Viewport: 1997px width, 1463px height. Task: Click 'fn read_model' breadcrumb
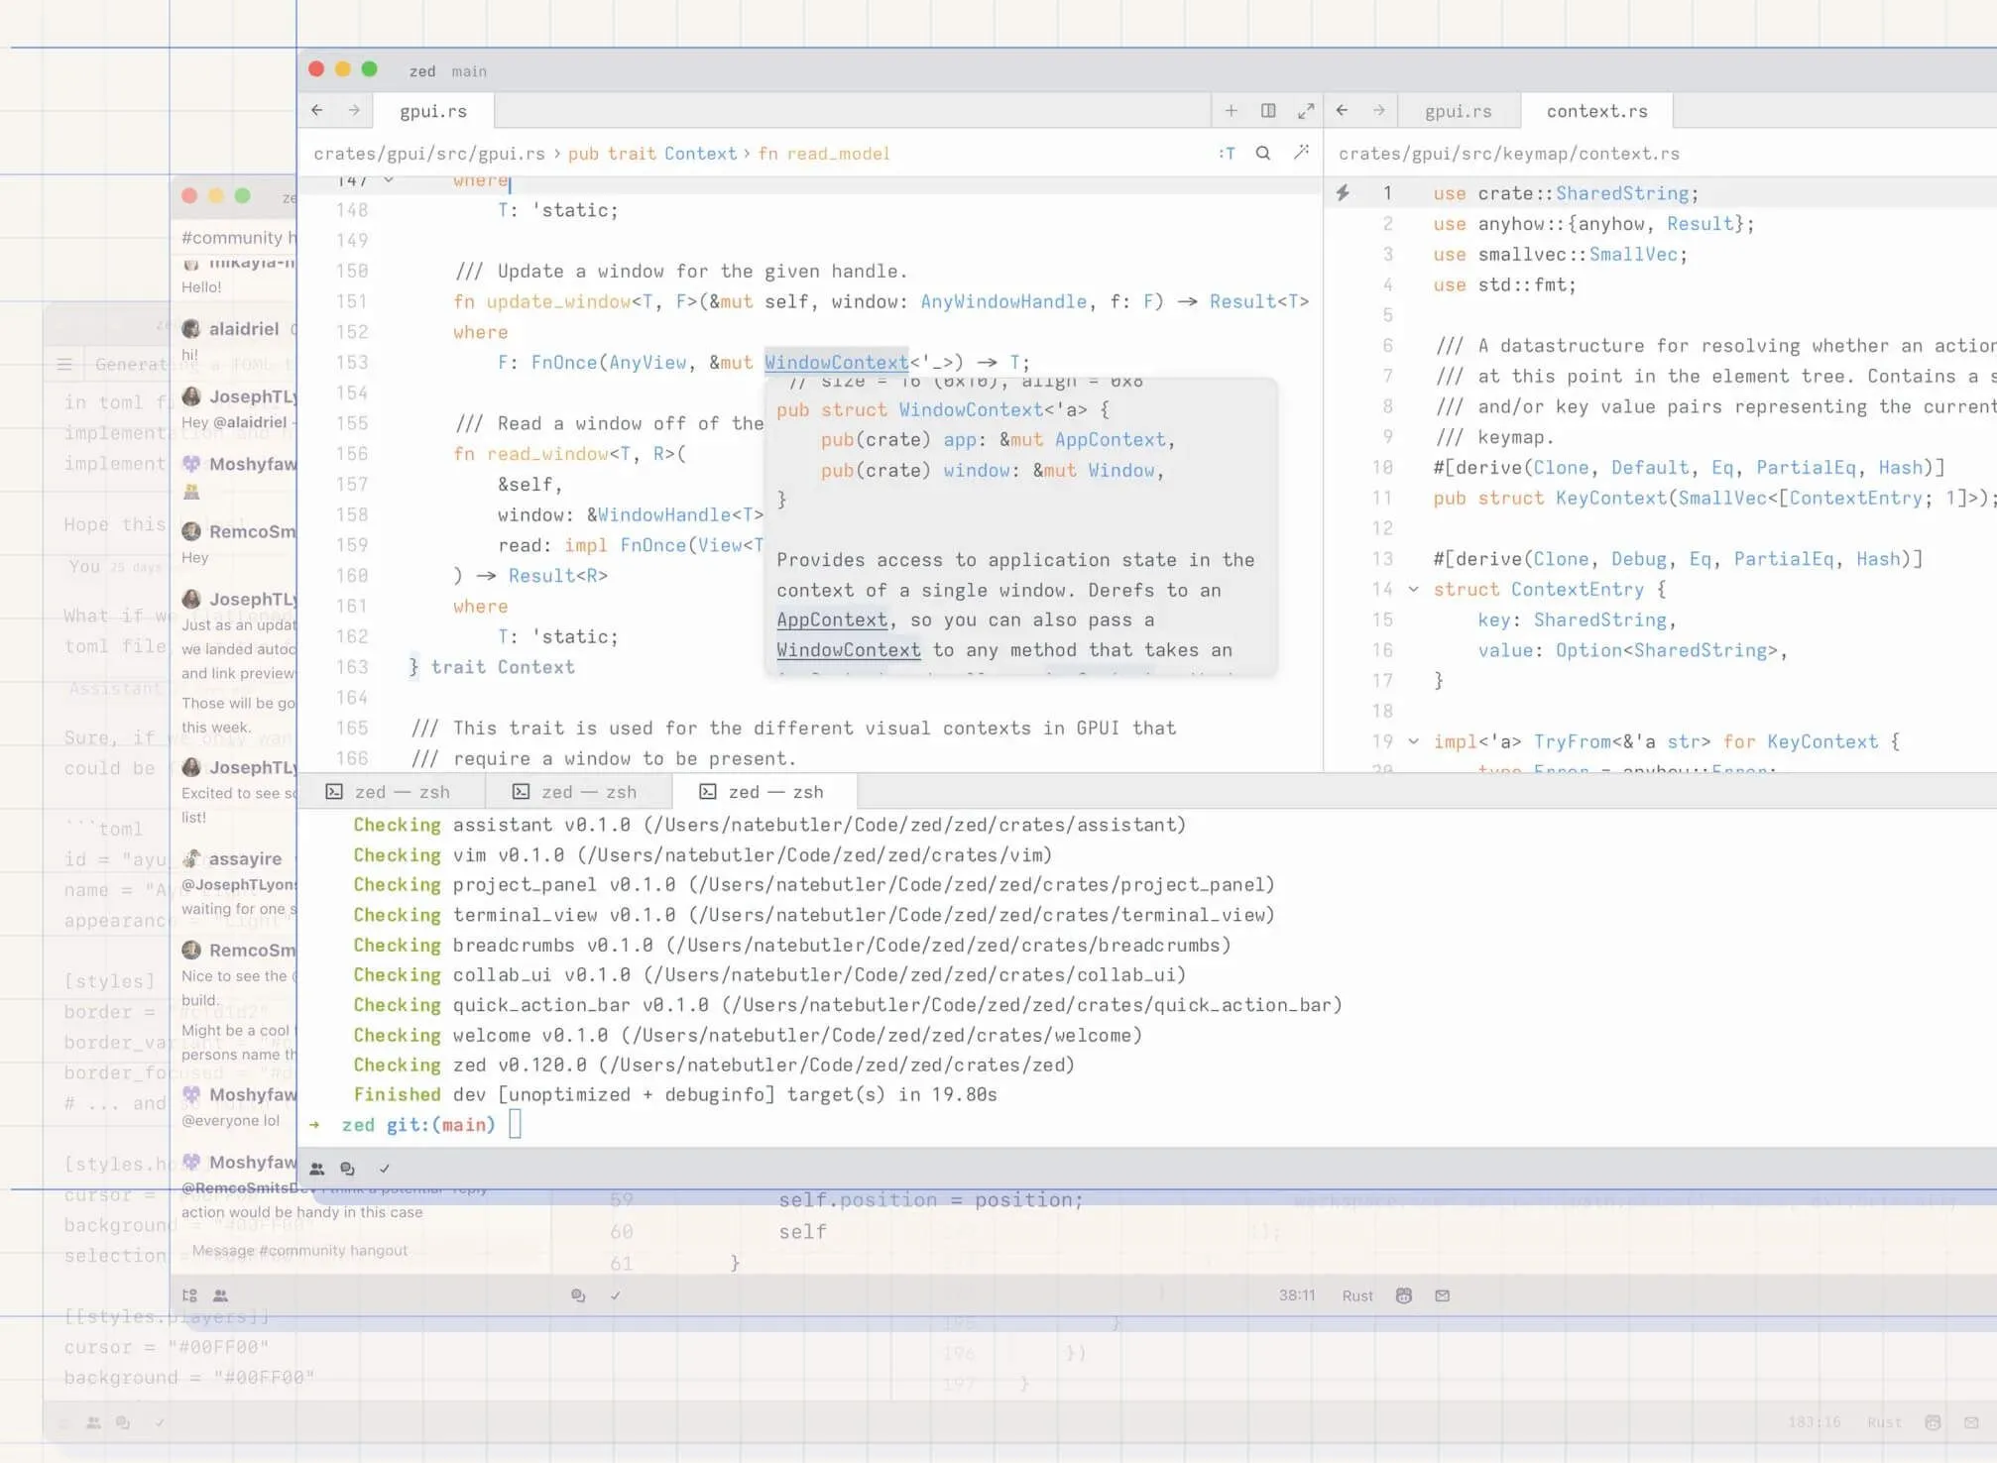pos(824,154)
